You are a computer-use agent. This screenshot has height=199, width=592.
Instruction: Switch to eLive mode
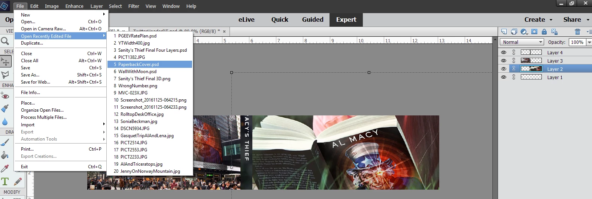tap(246, 20)
